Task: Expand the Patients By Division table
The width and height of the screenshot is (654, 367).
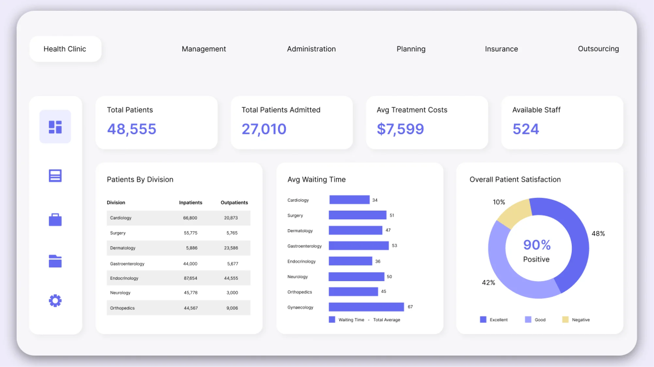Action: (140, 179)
